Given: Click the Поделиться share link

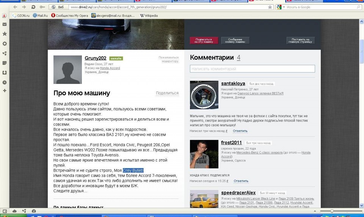Looking at the screenshot, I should coord(167,93).
